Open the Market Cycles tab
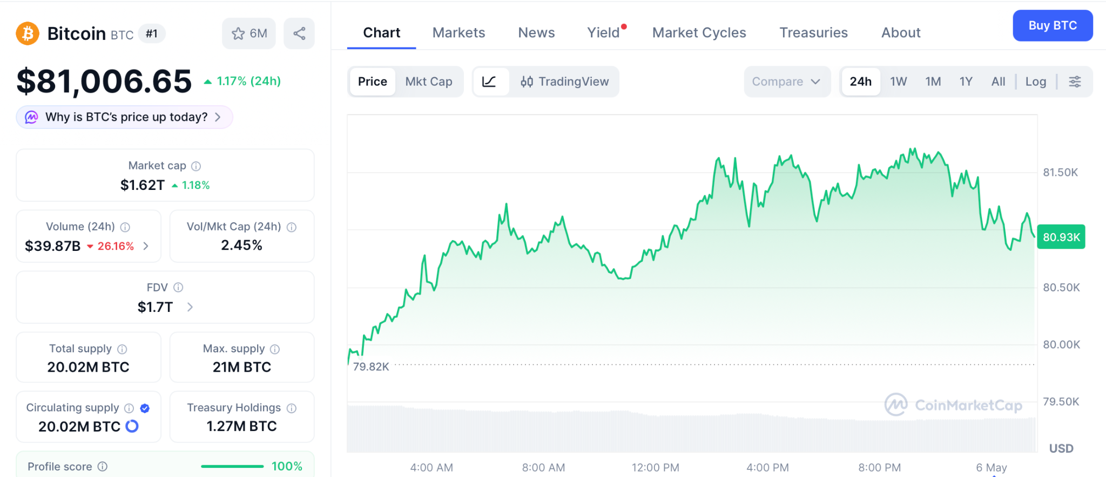Screen dimensions: 1106x477 [699, 32]
